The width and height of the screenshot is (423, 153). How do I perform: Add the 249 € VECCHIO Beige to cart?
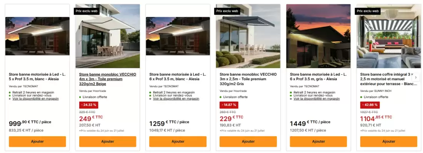tap(108, 142)
